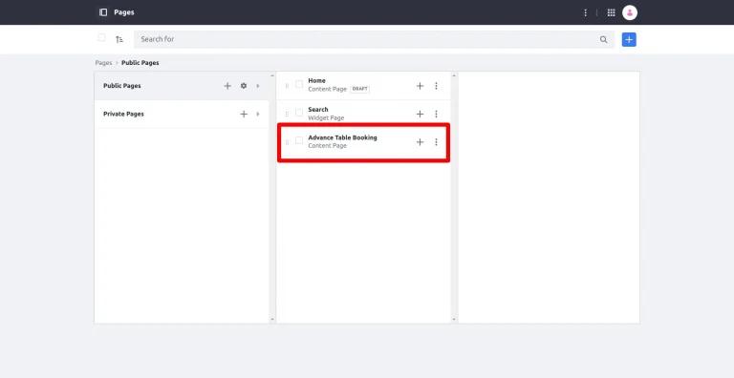Open Public Pages configuration gear
Viewport: 734px width, 378px height.
click(244, 86)
